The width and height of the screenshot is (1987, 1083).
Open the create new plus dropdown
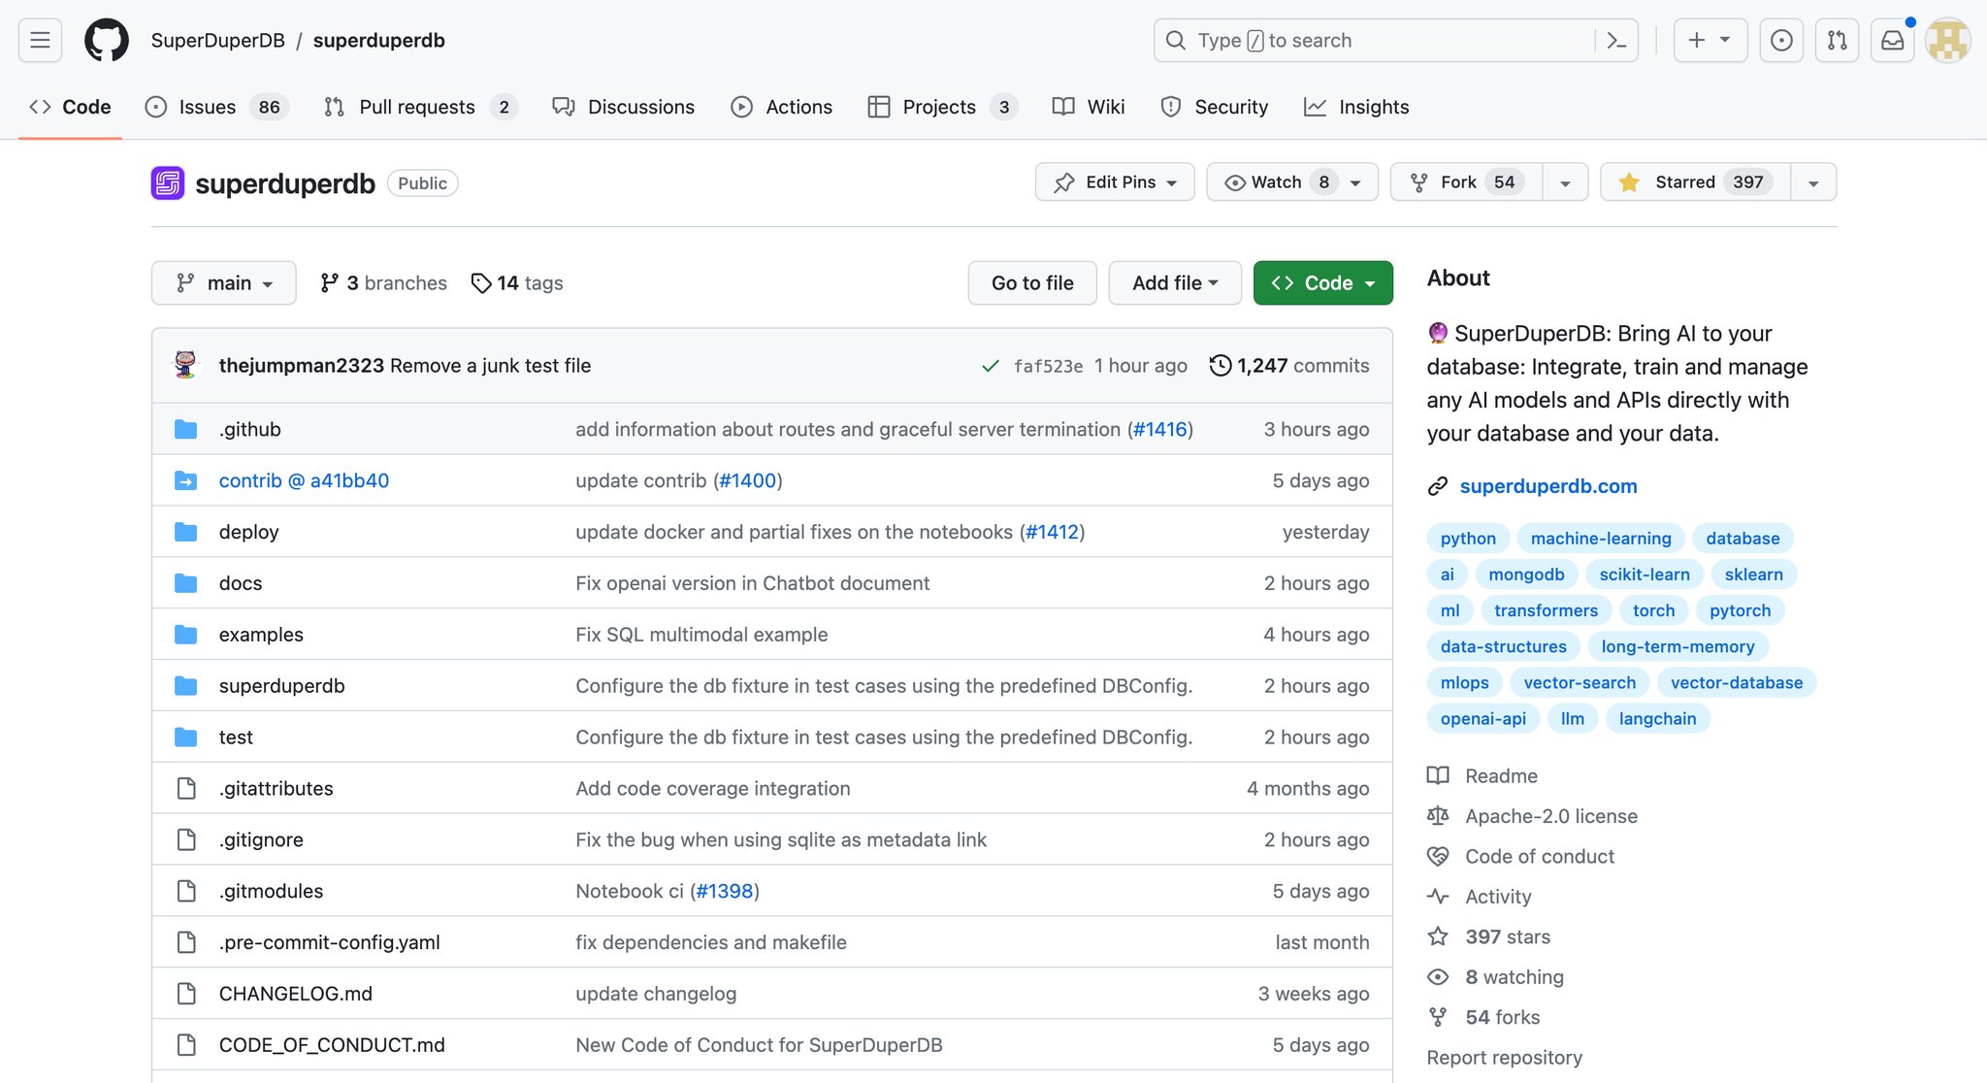pos(1710,41)
